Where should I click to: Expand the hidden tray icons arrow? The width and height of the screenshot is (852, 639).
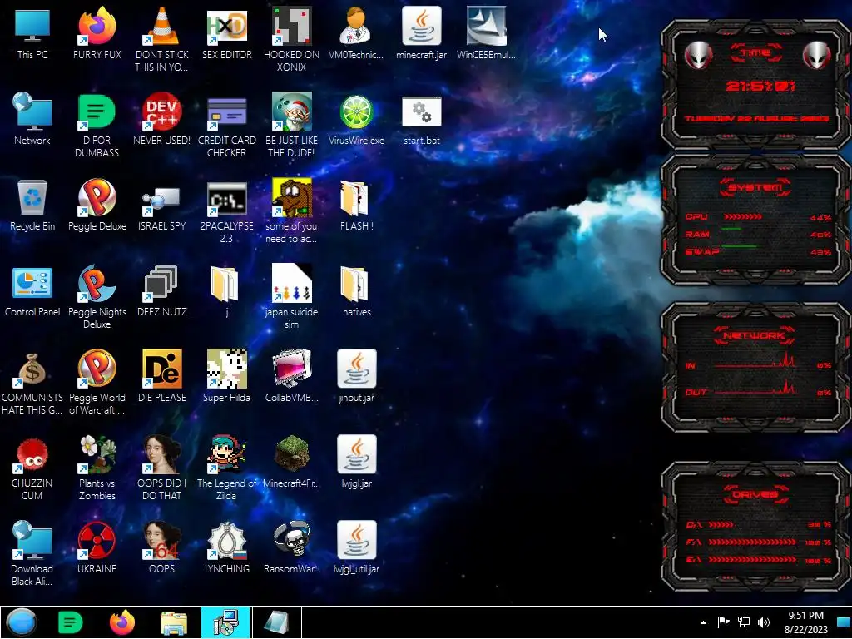pyautogui.click(x=704, y=622)
